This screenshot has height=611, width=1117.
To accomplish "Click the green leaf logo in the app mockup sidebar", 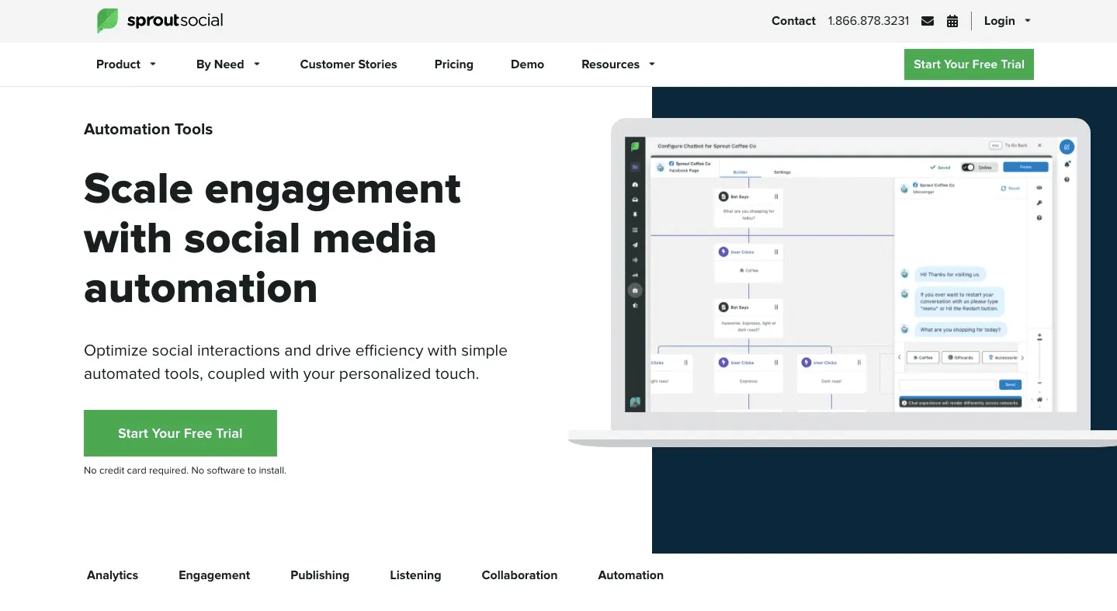I will pos(635,146).
